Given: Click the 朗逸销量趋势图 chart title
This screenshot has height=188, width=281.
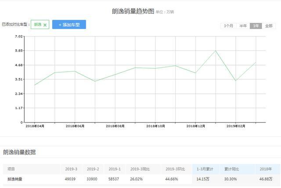Looking at the screenshot, I should (133, 11).
